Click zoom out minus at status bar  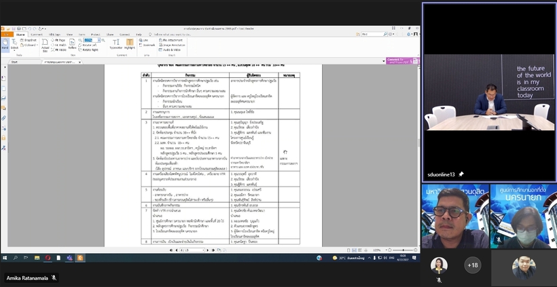point(390,250)
